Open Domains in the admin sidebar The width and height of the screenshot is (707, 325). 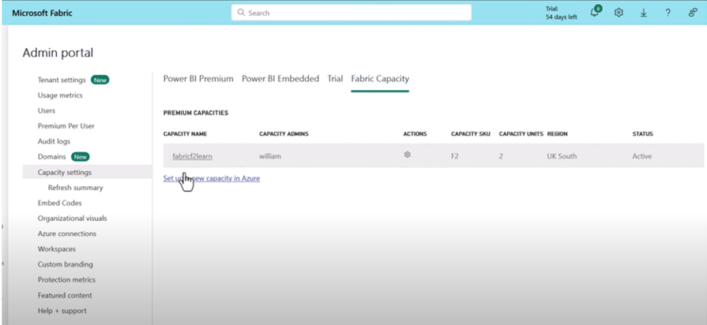pyautogui.click(x=52, y=157)
